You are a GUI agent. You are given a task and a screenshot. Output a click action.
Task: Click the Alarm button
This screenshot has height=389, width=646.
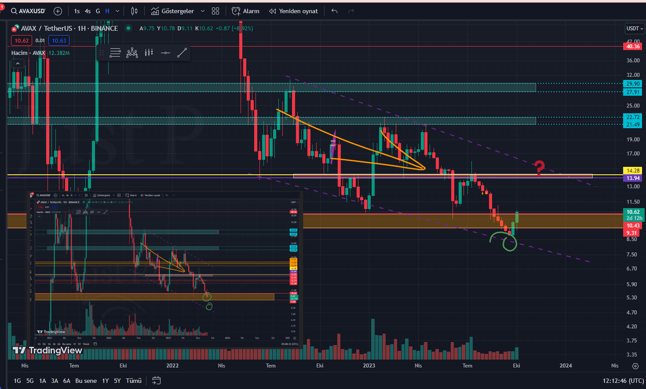(x=246, y=11)
